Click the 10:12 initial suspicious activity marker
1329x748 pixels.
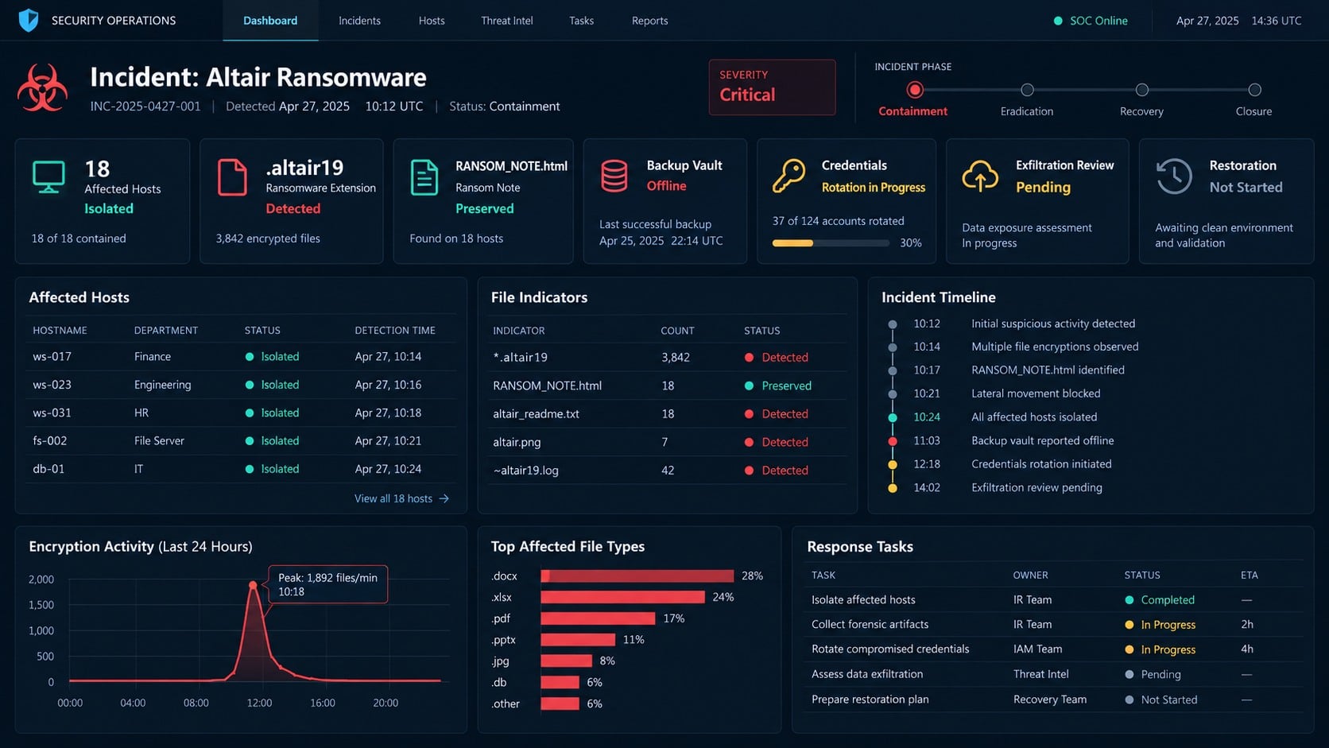click(893, 324)
